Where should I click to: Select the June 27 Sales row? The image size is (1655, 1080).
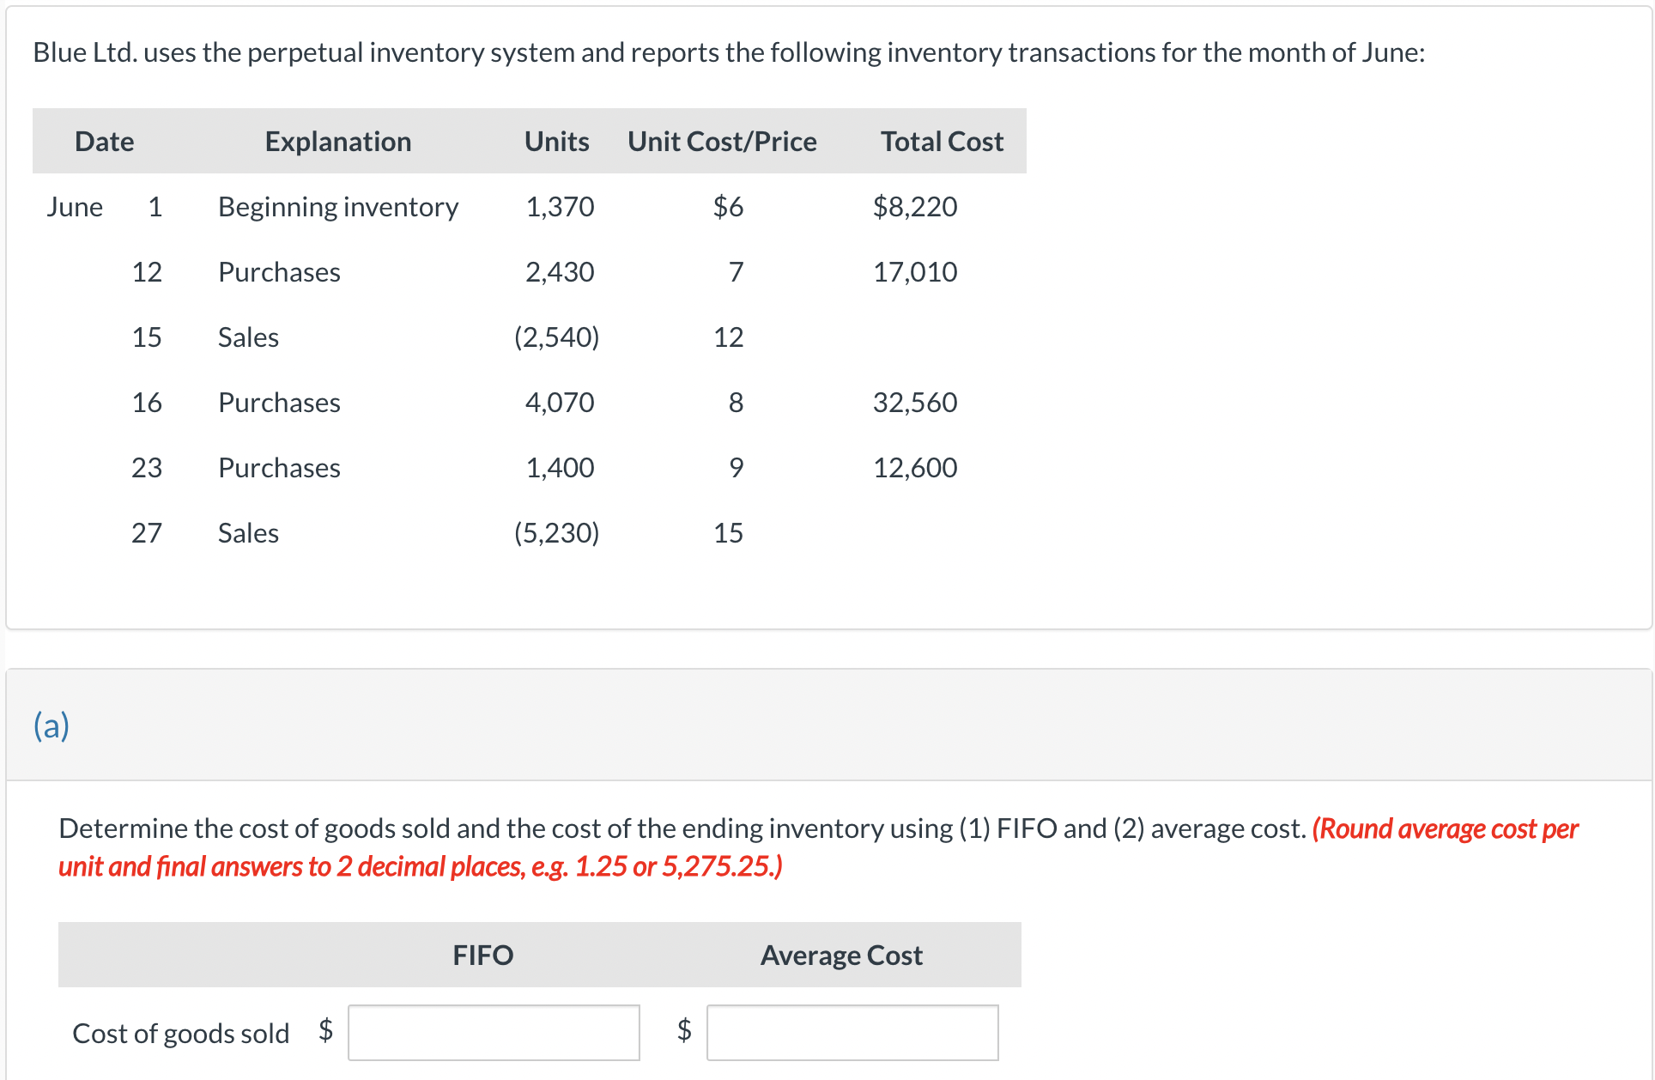[x=248, y=532]
